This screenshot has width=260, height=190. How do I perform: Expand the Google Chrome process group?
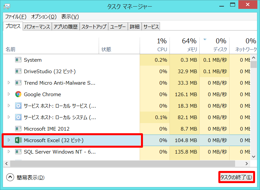tap(9, 94)
